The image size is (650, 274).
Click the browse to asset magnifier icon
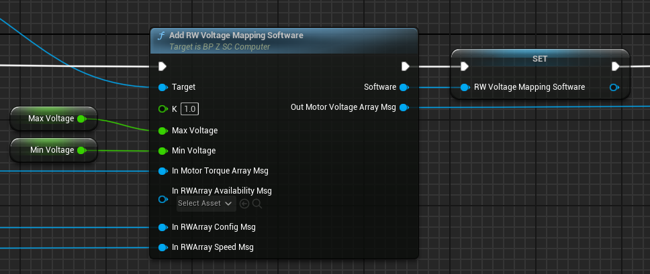coord(257,203)
